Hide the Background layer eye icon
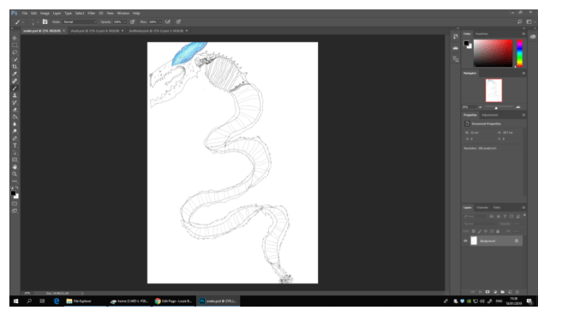Viewport: 562px width, 316px height. click(465, 241)
